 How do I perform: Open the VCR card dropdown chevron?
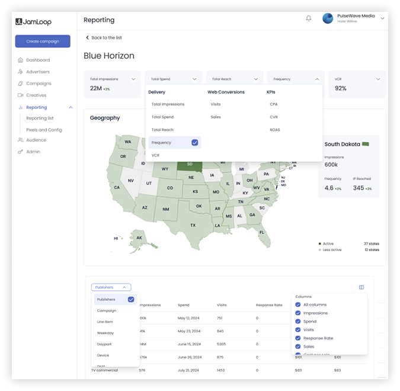[378, 79]
